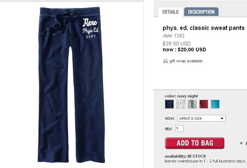Choose the teal blue color swatch

(215, 104)
